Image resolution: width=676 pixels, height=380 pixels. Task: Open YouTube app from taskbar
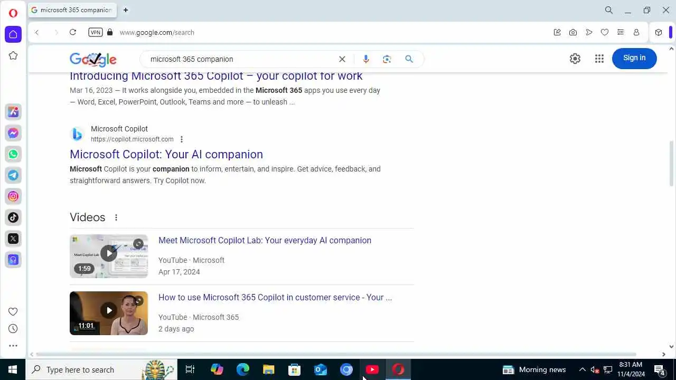point(372,369)
